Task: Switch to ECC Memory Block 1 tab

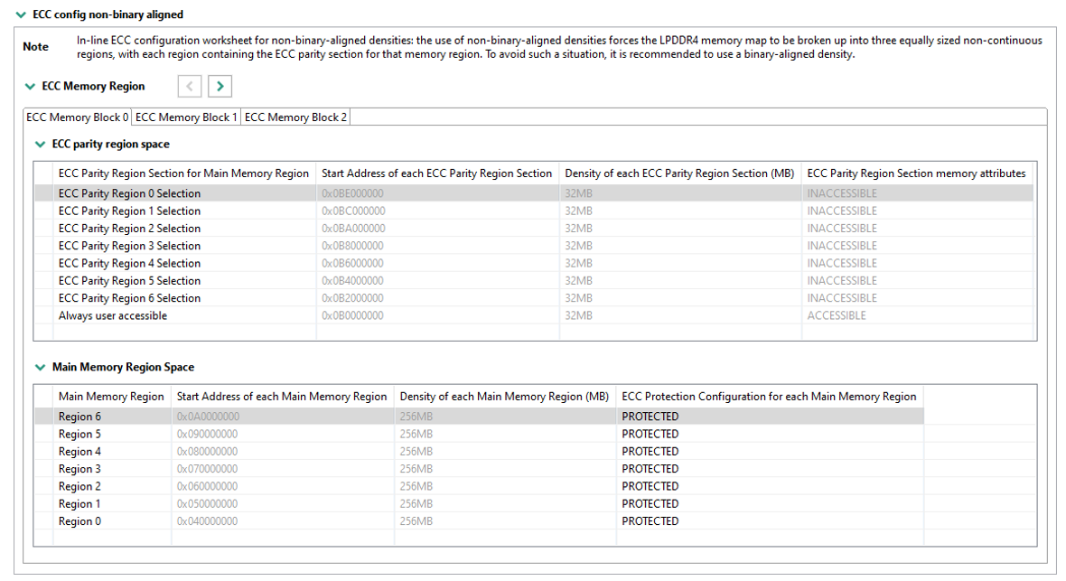Action: (x=186, y=117)
